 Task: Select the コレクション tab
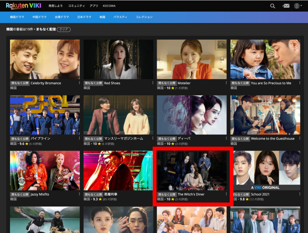(144, 17)
